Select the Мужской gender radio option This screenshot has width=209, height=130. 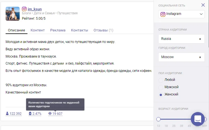pos(161,88)
